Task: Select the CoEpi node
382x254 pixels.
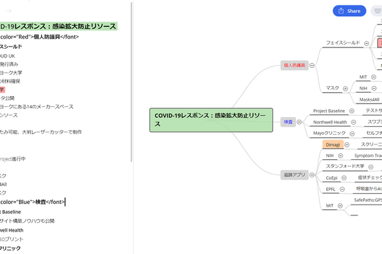Action: pyautogui.click(x=332, y=178)
